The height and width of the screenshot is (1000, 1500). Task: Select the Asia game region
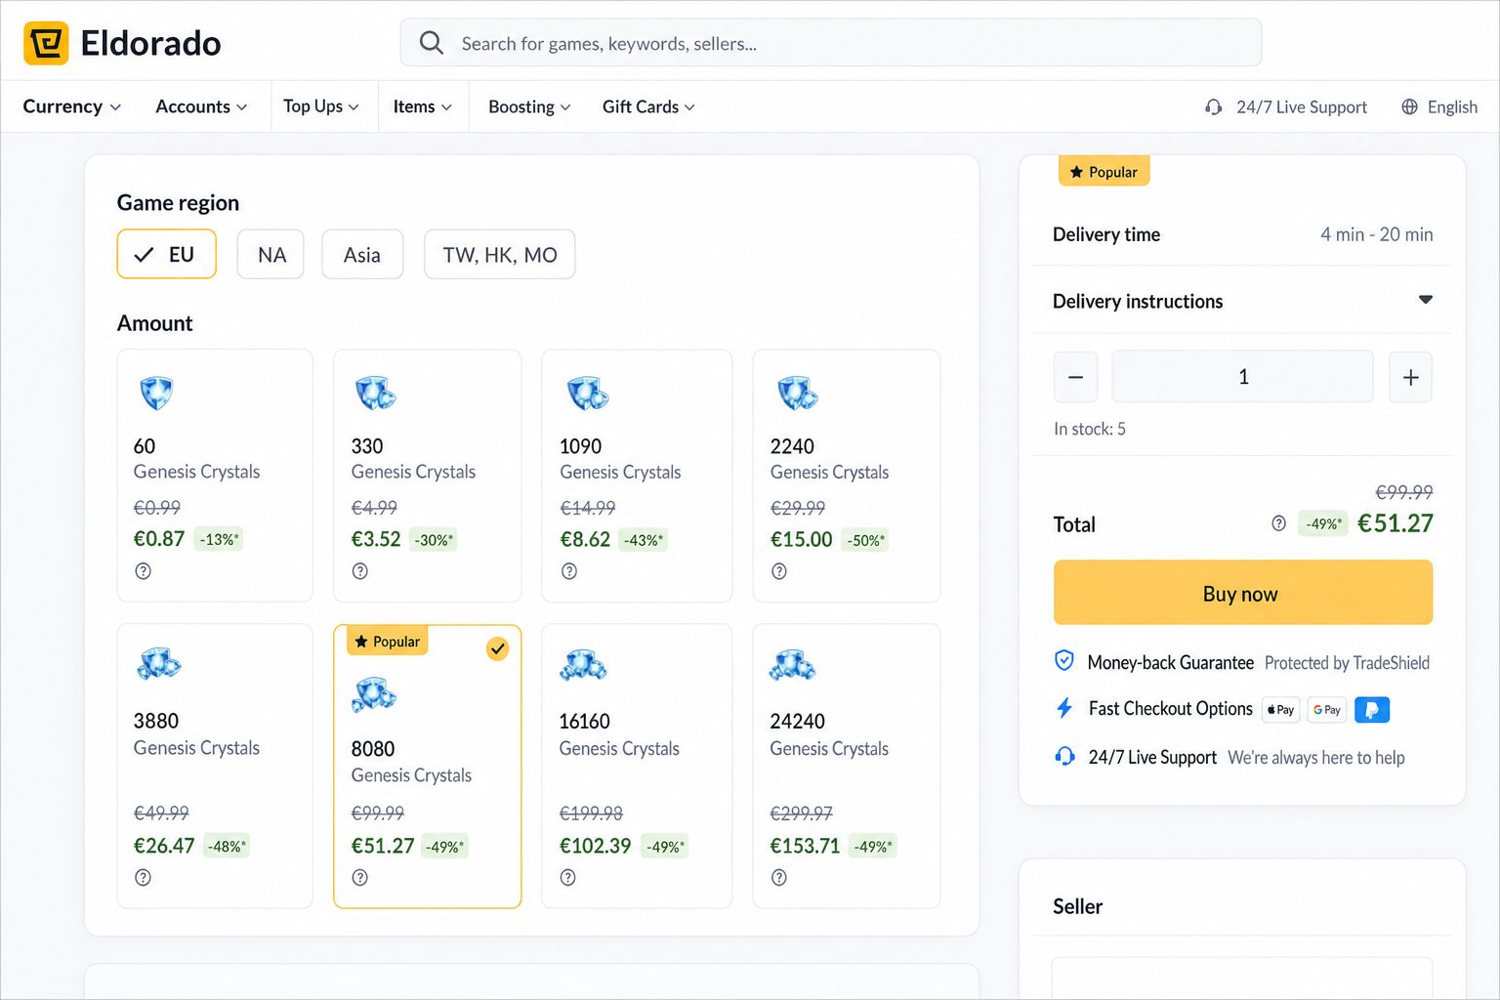point(362,255)
